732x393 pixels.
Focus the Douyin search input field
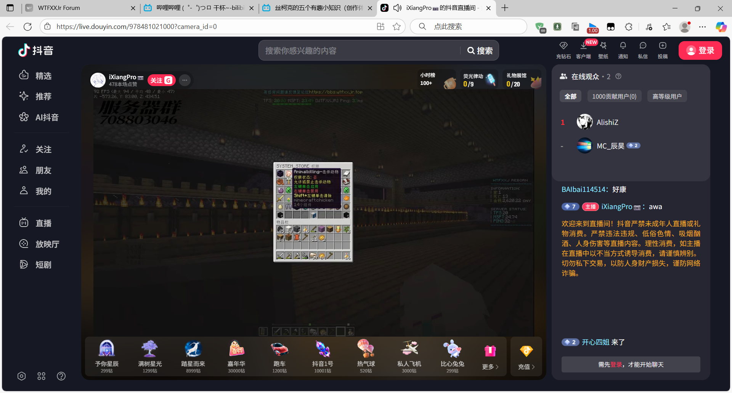click(358, 51)
